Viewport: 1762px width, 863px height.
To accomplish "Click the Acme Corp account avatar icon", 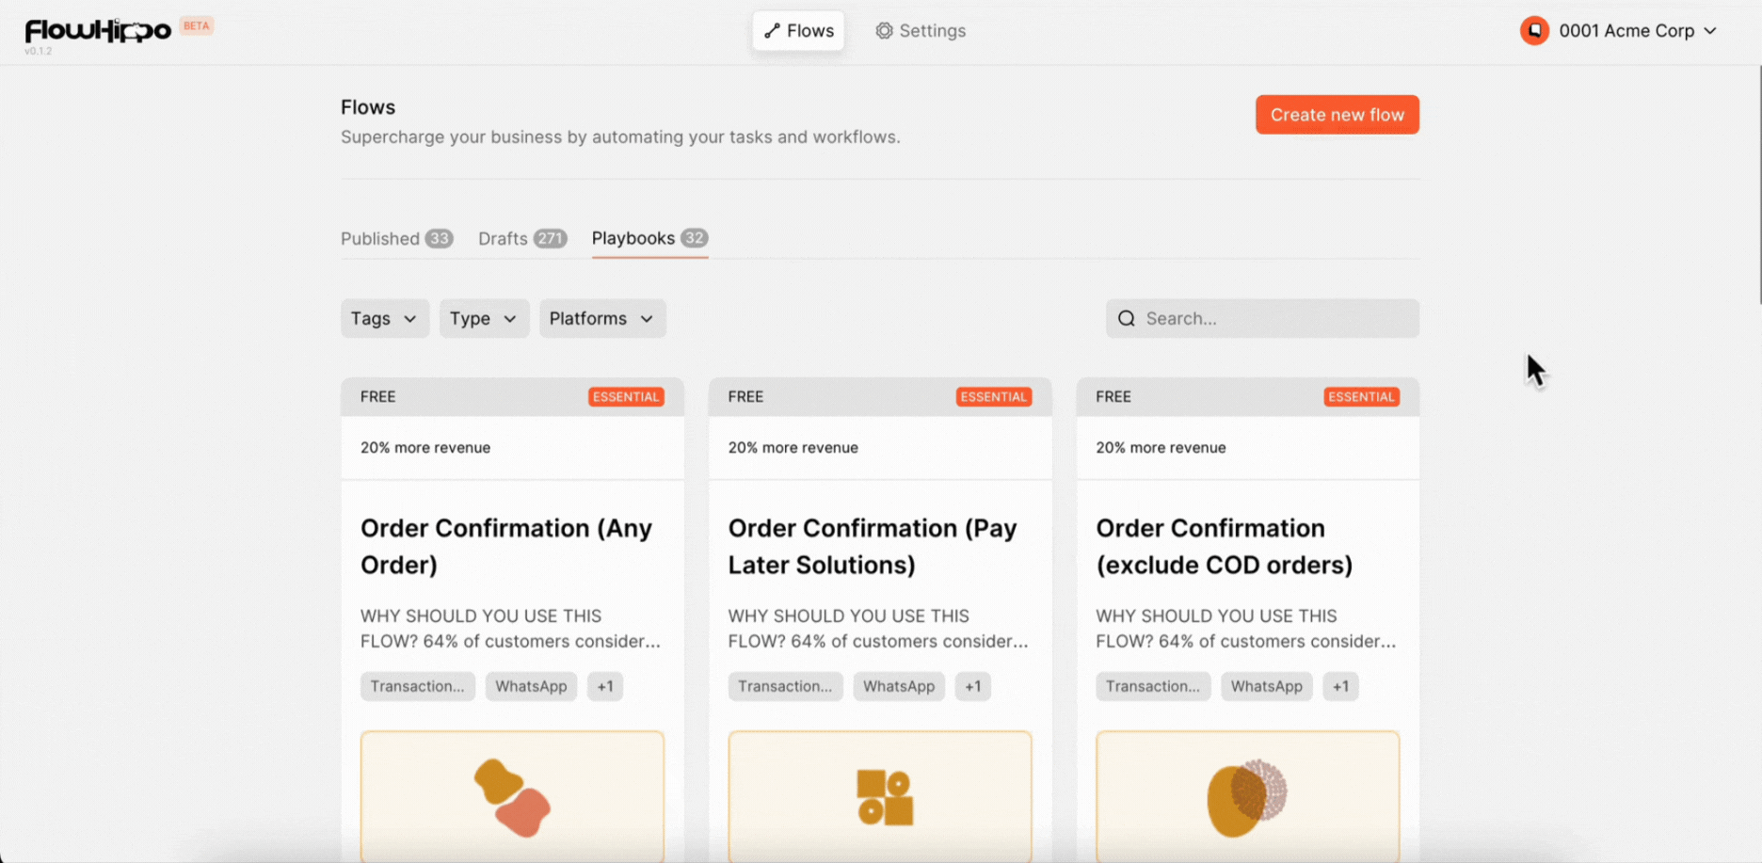I will [1534, 31].
